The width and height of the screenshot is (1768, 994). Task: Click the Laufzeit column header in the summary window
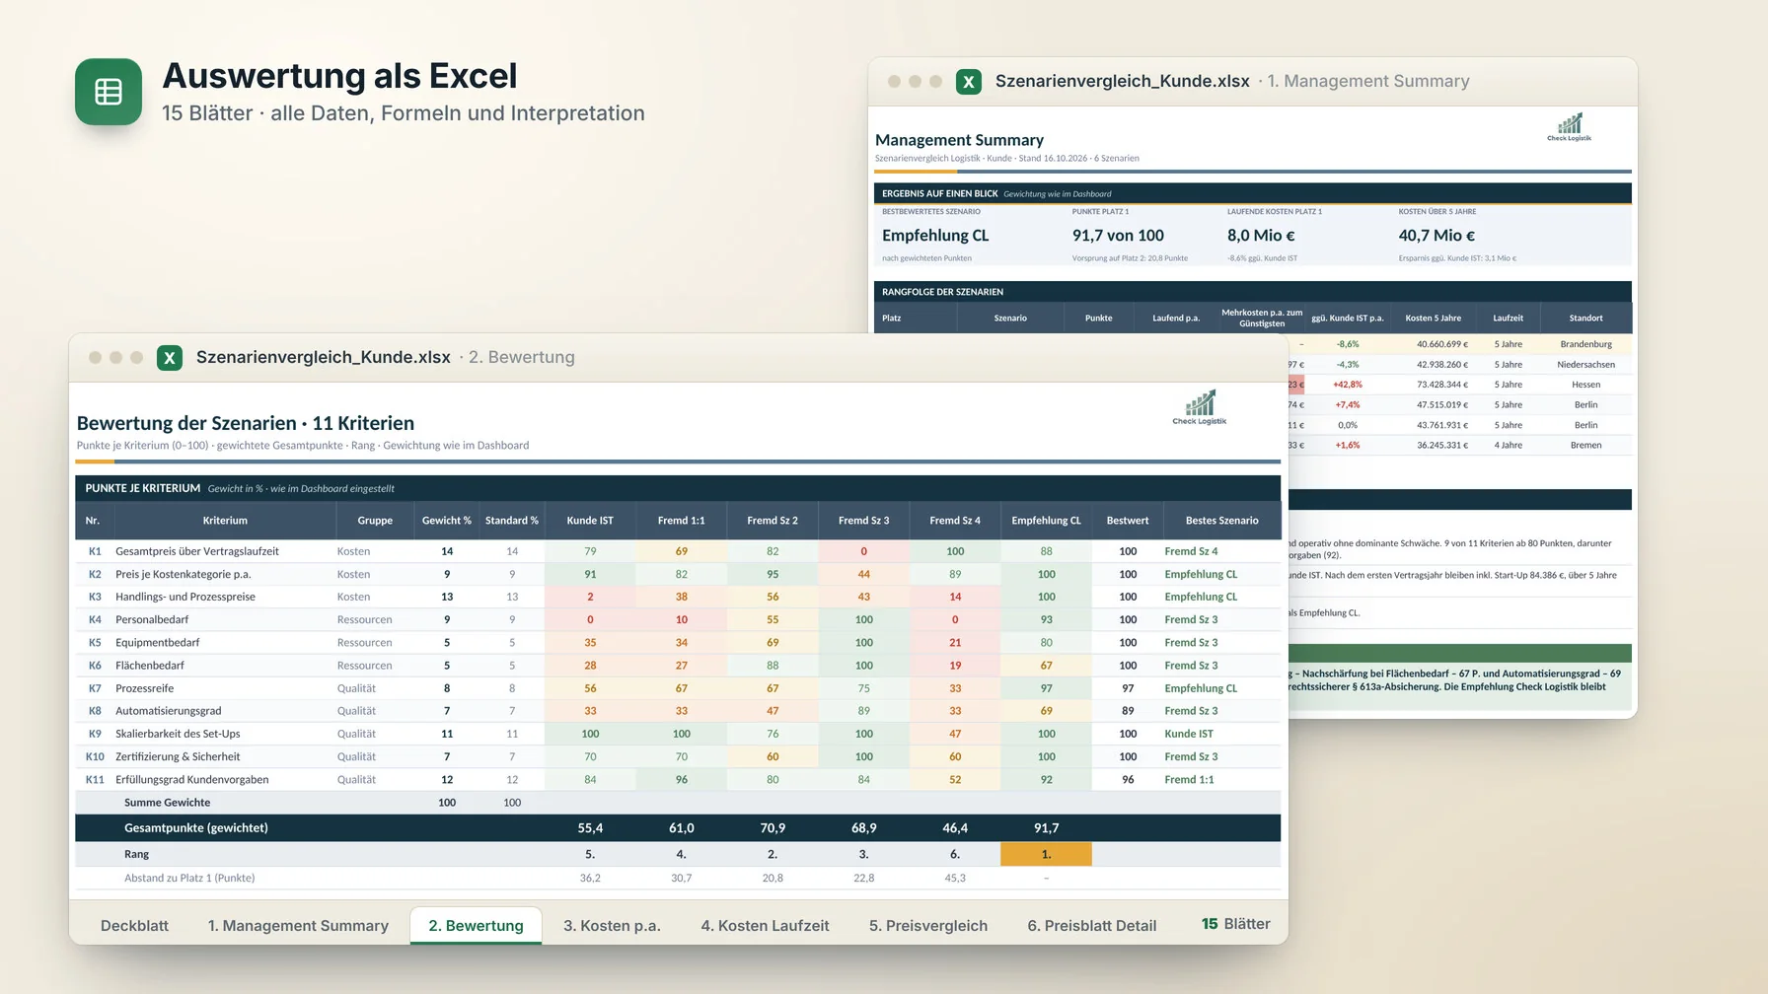point(1508,319)
